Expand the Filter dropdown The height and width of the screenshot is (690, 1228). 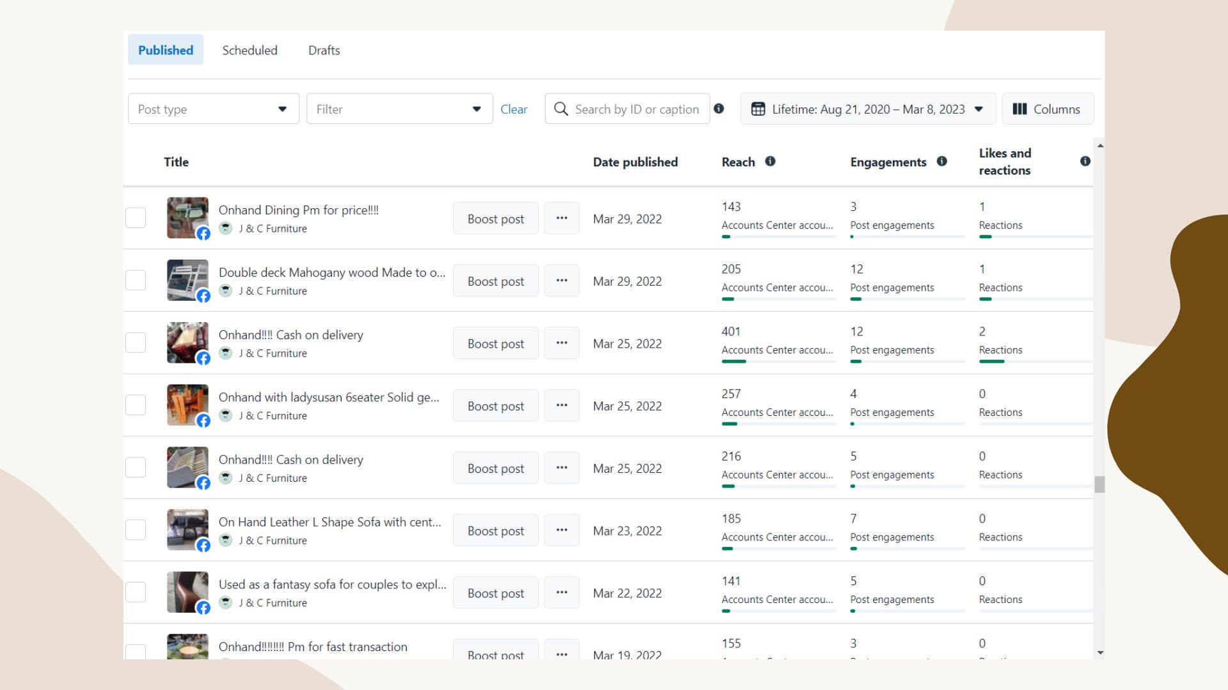coord(399,109)
